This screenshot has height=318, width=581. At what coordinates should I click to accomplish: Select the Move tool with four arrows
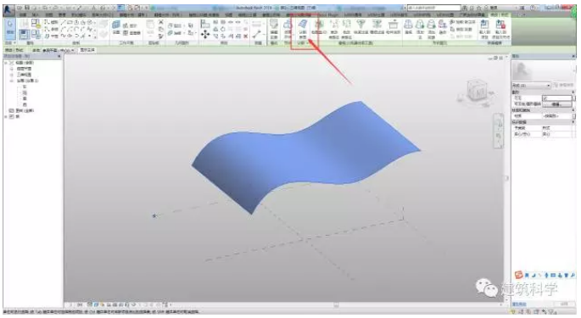(x=205, y=35)
